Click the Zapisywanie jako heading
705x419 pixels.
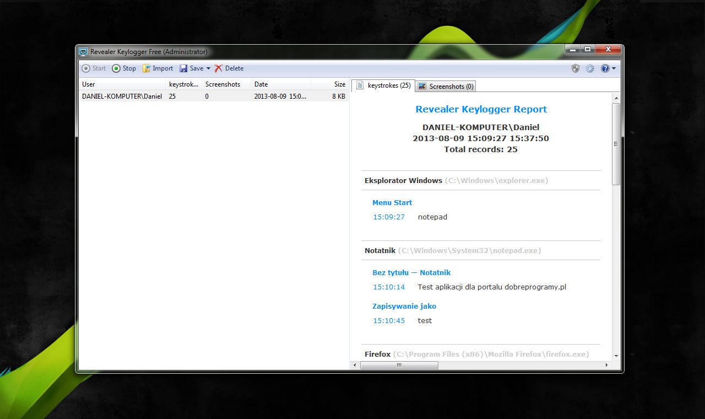(404, 306)
